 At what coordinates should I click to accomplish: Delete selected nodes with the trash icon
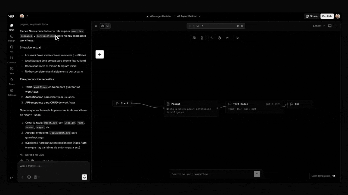coord(202,38)
